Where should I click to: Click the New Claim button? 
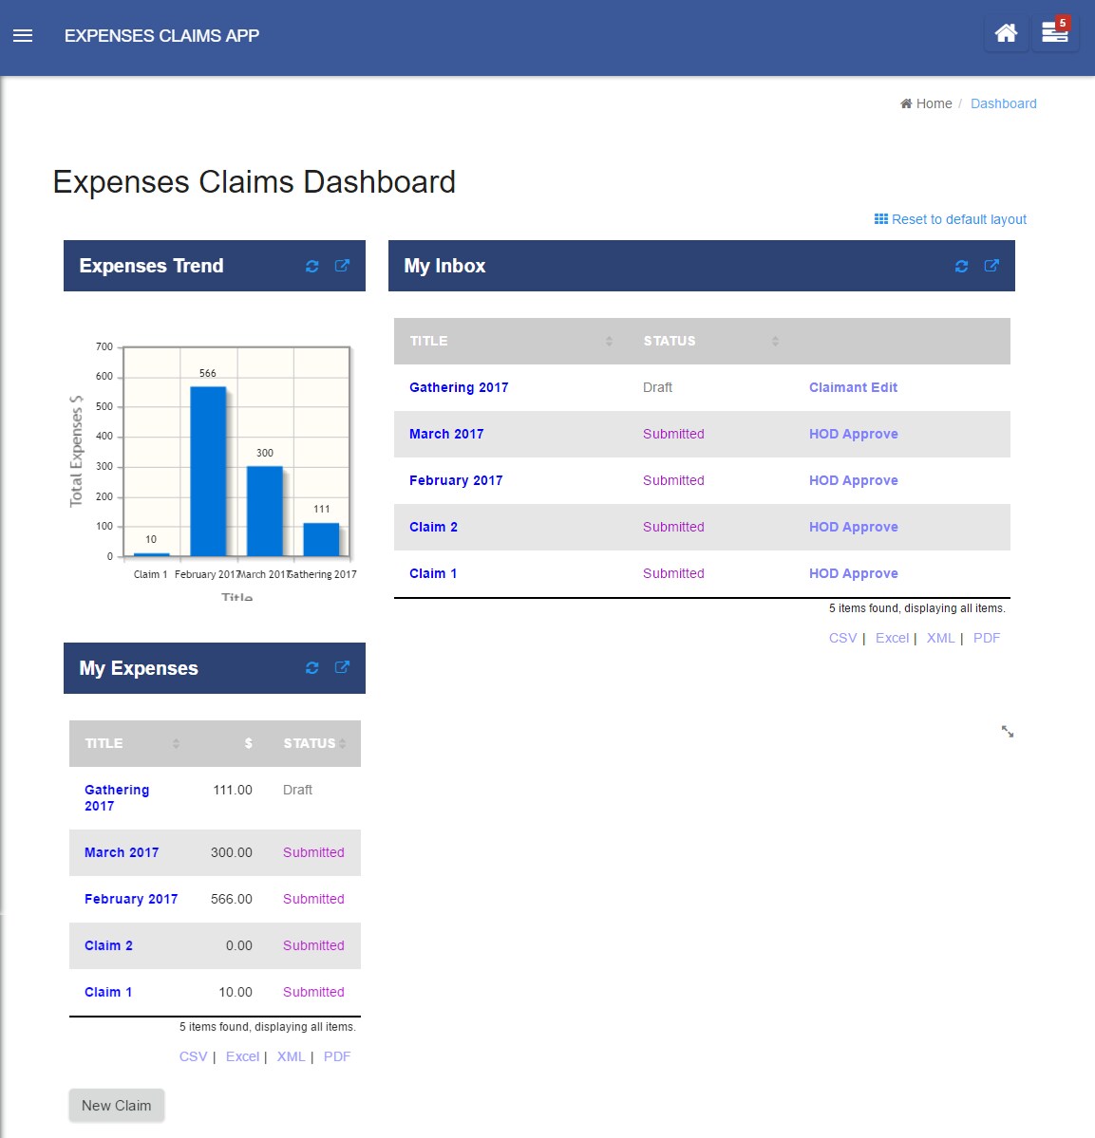pos(116,1106)
